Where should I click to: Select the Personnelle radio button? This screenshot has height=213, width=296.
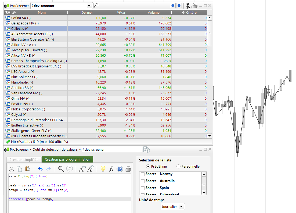coord(178,166)
